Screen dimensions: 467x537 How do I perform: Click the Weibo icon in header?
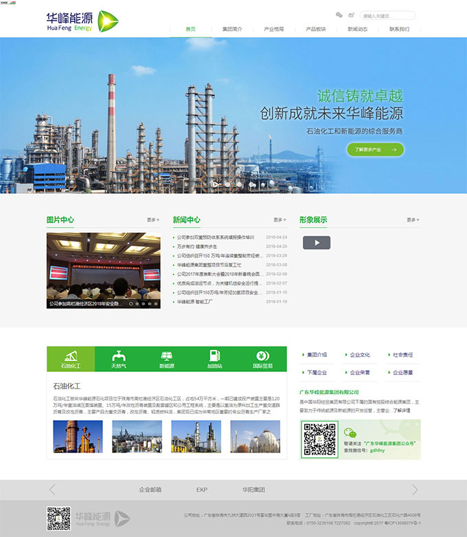click(352, 14)
